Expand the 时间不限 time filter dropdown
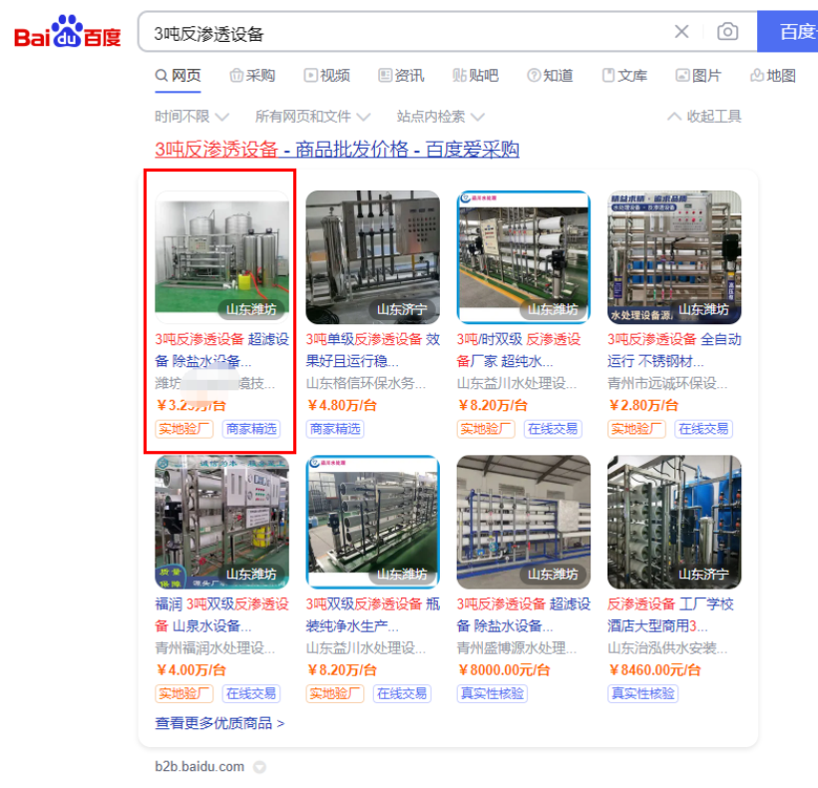 point(192,117)
